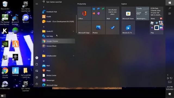This screenshot has width=174, height=98.
Task: Open Get Help app
Action: tap(58, 36)
